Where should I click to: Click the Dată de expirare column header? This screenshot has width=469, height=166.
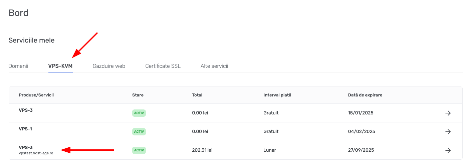pyautogui.click(x=365, y=95)
